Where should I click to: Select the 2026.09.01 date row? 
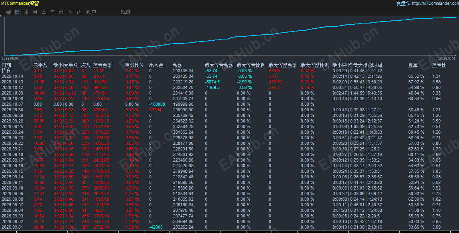click(x=12, y=227)
